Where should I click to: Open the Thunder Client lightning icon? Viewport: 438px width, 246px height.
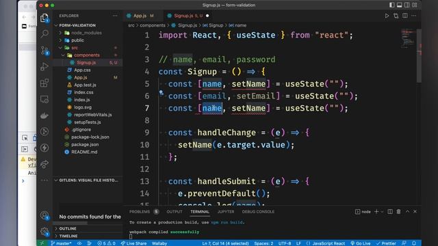click(x=44, y=148)
